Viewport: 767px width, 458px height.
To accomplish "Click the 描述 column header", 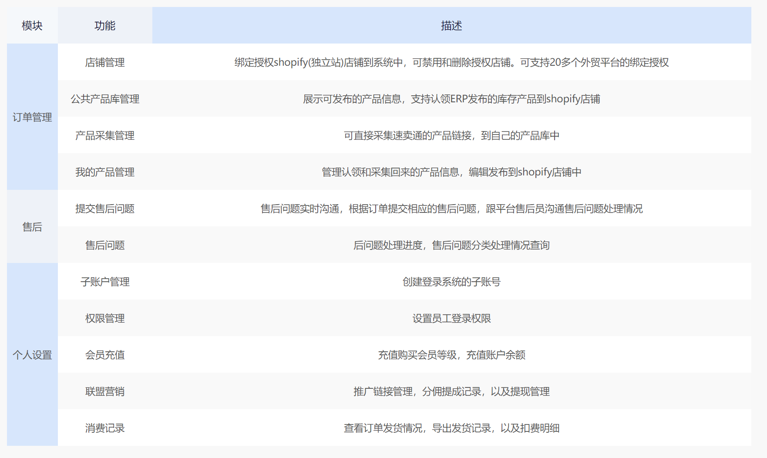I will click(x=451, y=26).
